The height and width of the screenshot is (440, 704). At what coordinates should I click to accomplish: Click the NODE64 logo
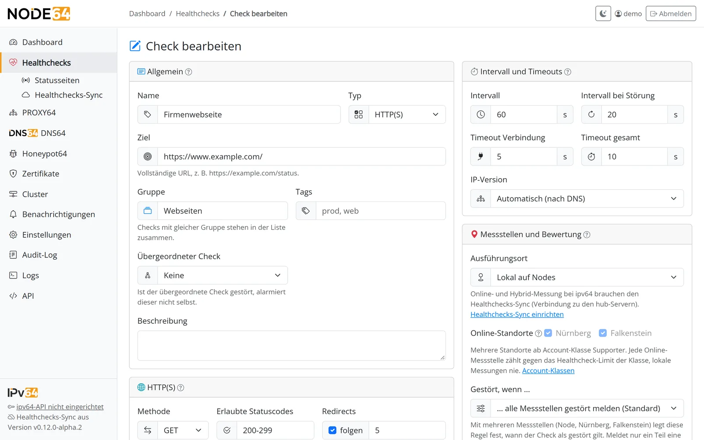pos(39,14)
